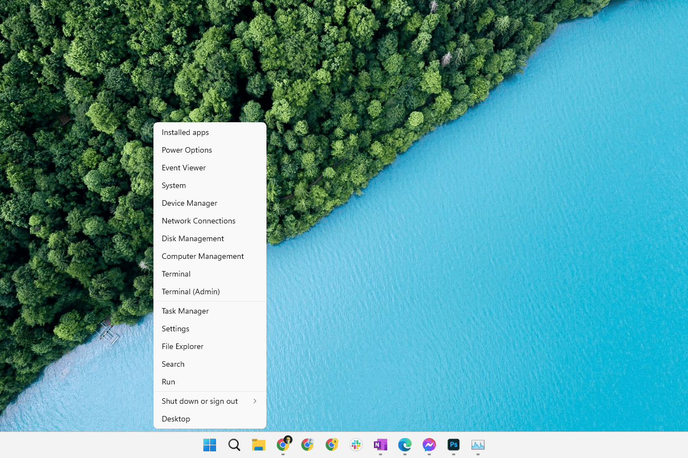688x458 pixels.
Task: Open Microsoft Edge from the taskbar
Action: coord(405,445)
